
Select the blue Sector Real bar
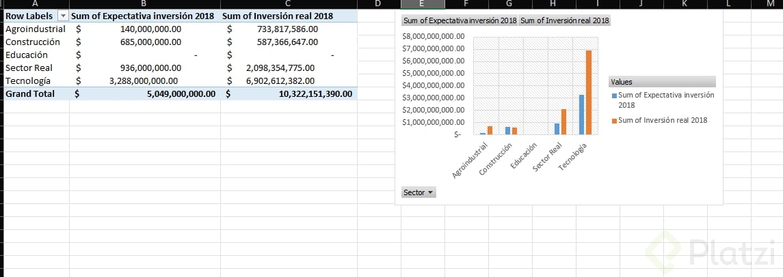[x=557, y=129]
